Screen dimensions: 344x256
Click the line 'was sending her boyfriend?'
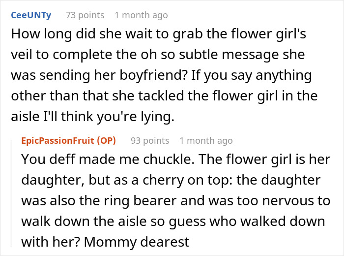161,76
